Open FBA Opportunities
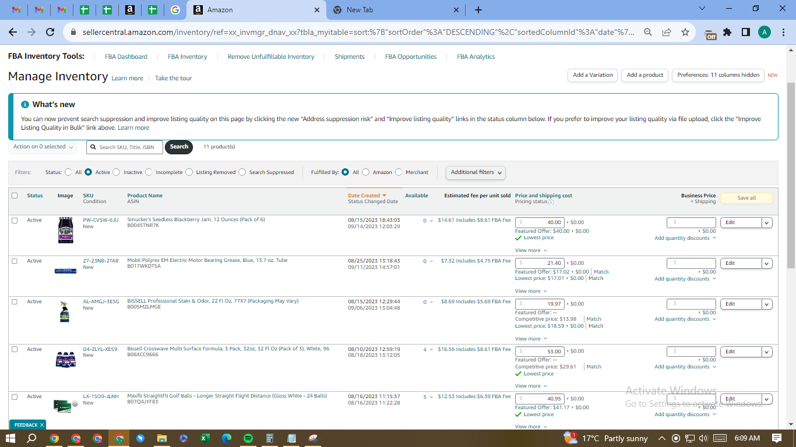 click(411, 57)
